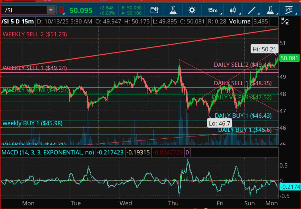Click the Hi: 50.21 price bubble
The image size is (301, 209).
(x=263, y=49)
